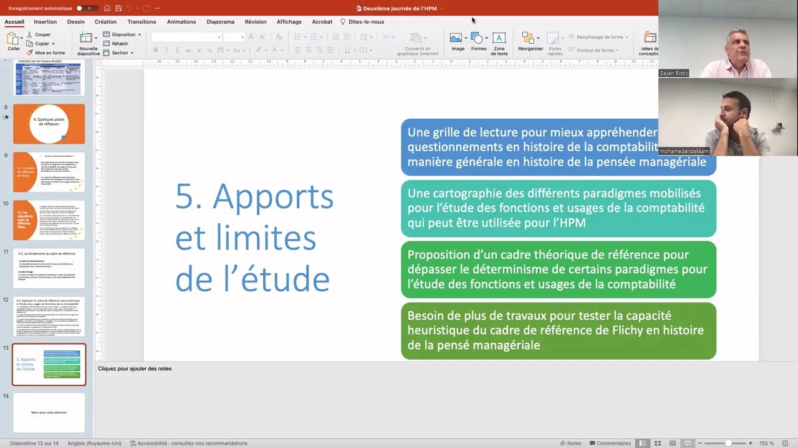The height and width of the screenshot is (448, 798).
Task: Start slideshow from status bar icon
Action: tap(688, 443)
